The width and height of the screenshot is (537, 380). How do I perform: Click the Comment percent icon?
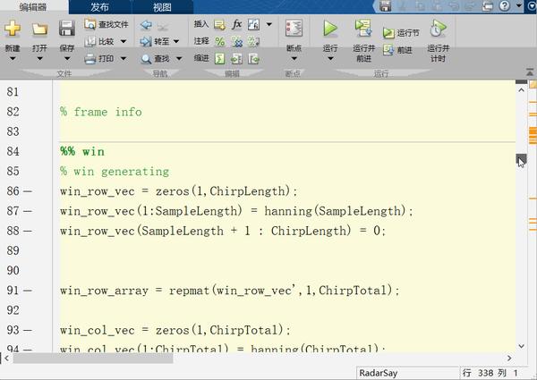219,42
